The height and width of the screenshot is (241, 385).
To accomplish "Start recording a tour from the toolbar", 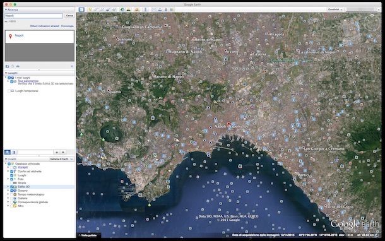I will coord(114,9).
